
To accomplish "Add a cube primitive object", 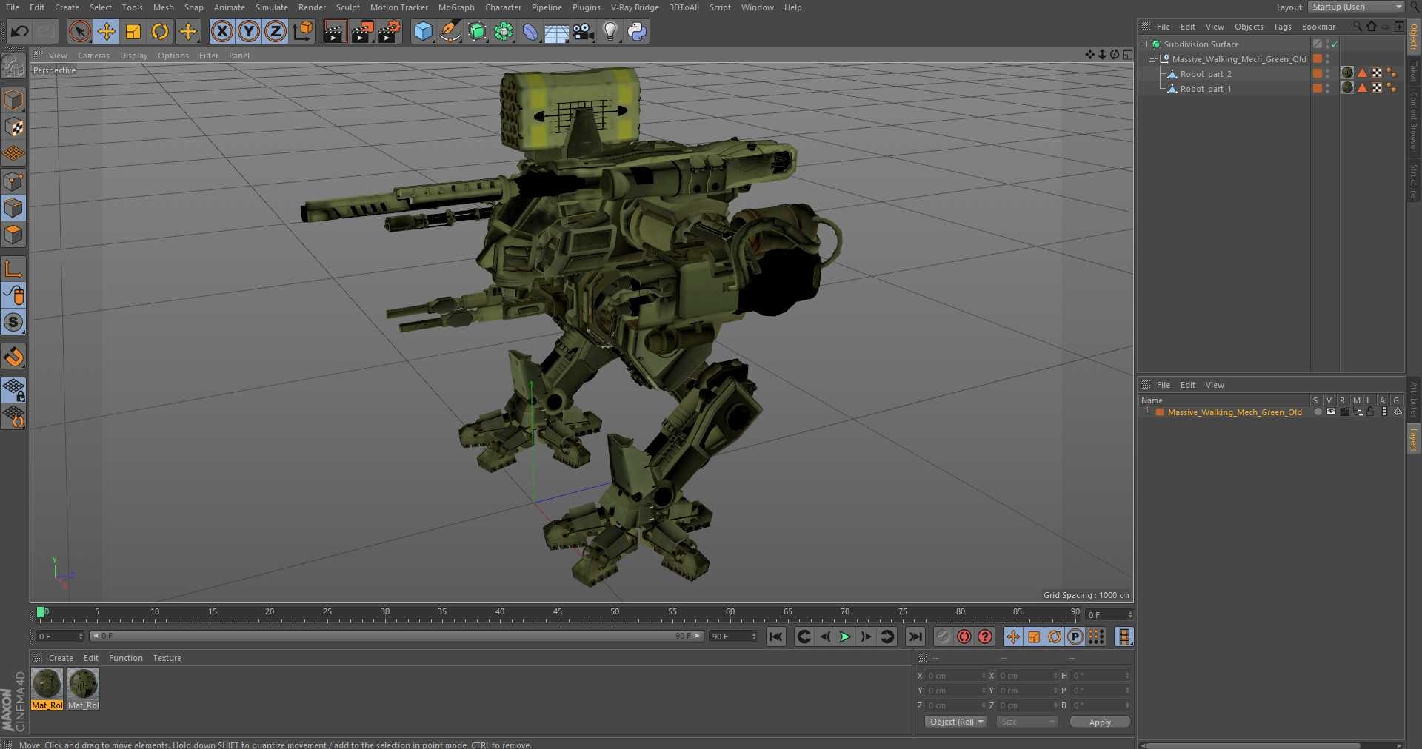I will point(423,31).
